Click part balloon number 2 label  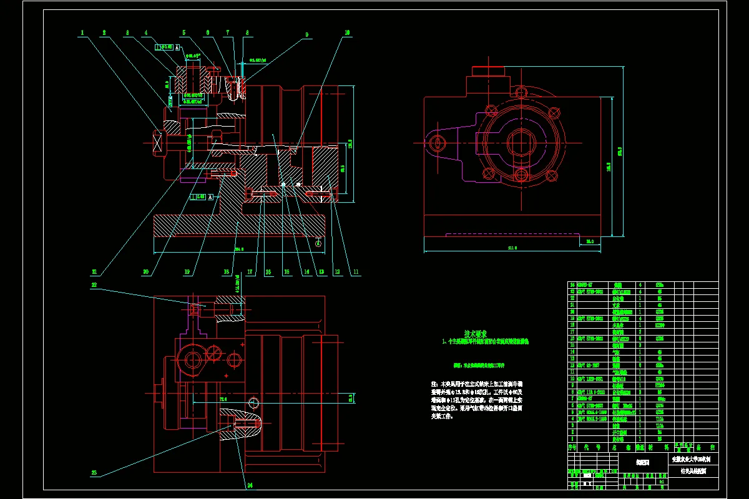point(104,32)
